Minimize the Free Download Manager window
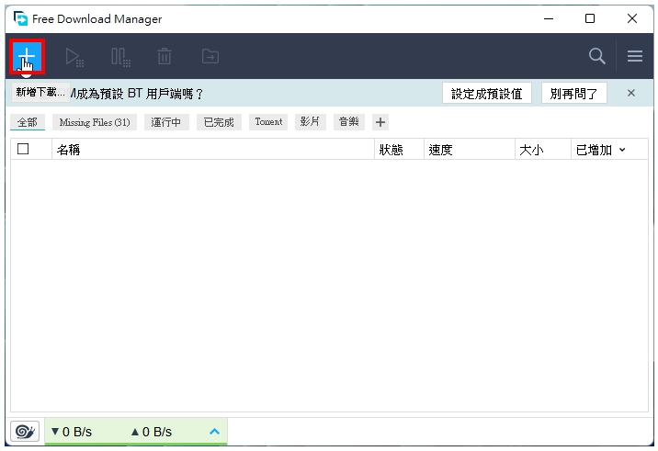The height and width of the screenshot is (451, 658). point(549,19)
